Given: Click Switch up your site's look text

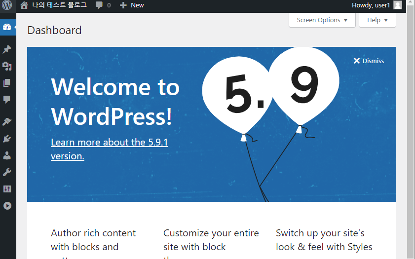Looking at the screenshot, I should 324,240.
